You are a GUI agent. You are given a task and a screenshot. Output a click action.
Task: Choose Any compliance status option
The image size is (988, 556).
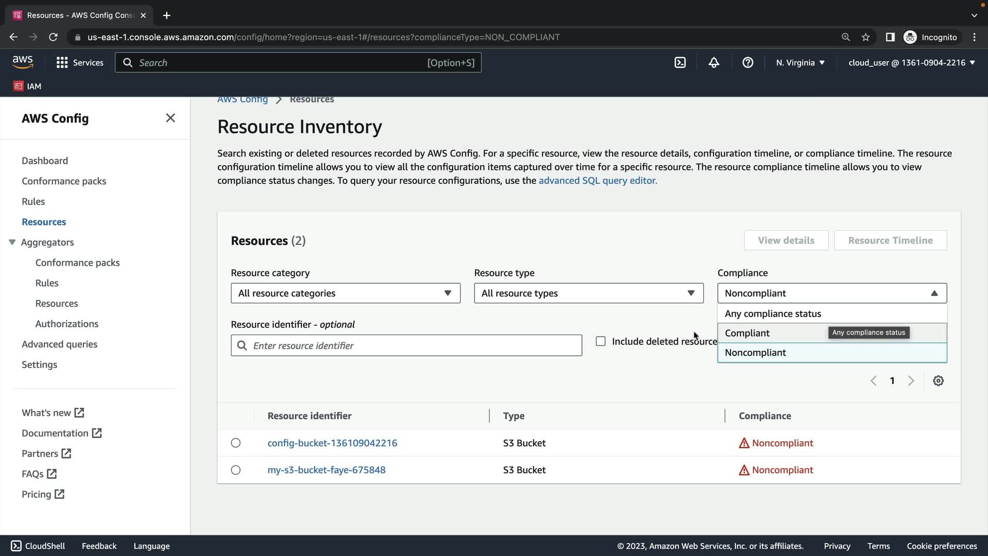point(772,314)
